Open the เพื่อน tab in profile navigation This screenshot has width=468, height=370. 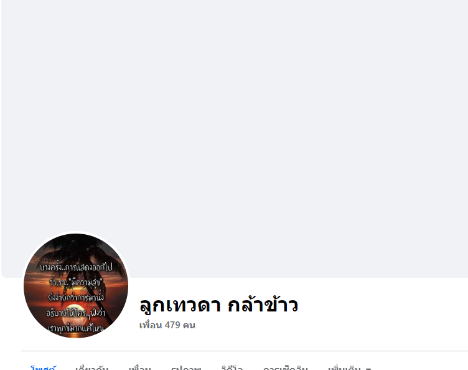point(139,368)
